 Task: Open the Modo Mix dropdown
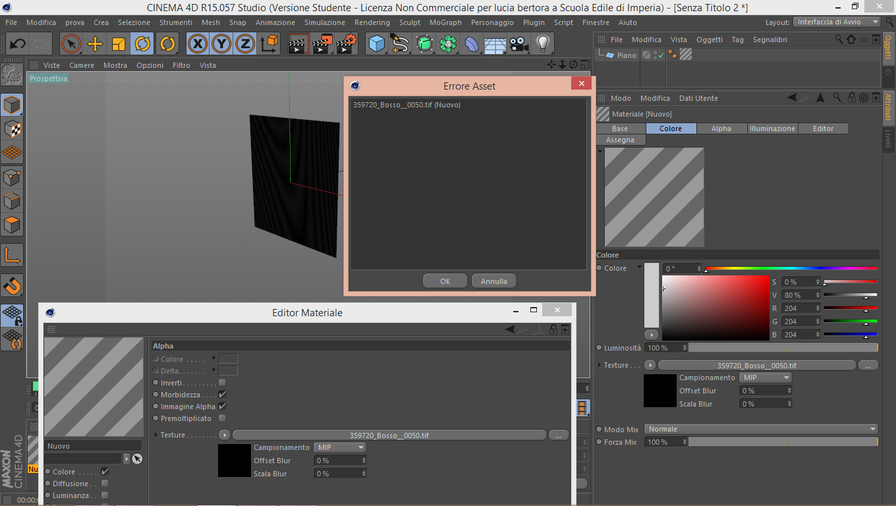pyautogui.click(x=761, y=429)
